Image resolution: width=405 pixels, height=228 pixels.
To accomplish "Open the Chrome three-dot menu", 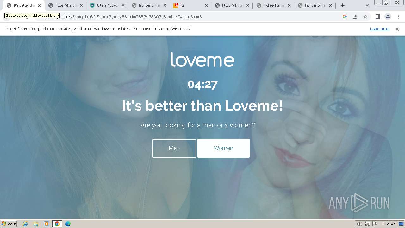I will point(398,16).
